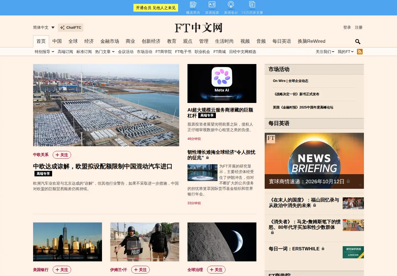Expand the 热门文章 submenu
Viewport: 397px width, 276px height.
coord(105,52)
